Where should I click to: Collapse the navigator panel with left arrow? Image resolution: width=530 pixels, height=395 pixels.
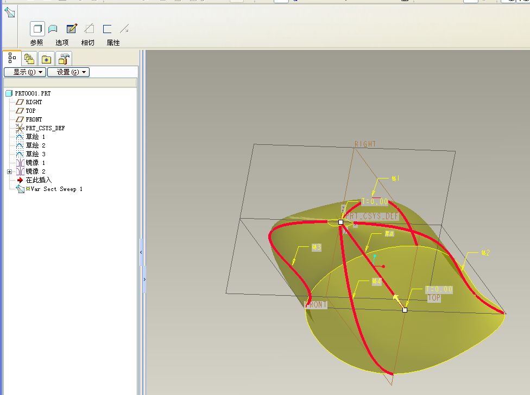(141, 252)
